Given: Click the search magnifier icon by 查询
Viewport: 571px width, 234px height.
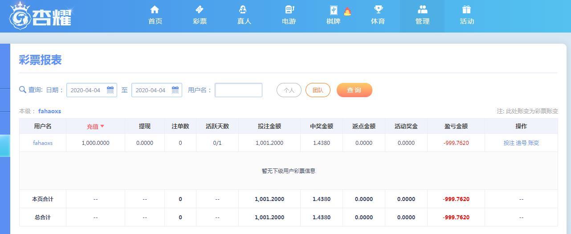Looking at the screenshot, I should (x=23, y=90).
